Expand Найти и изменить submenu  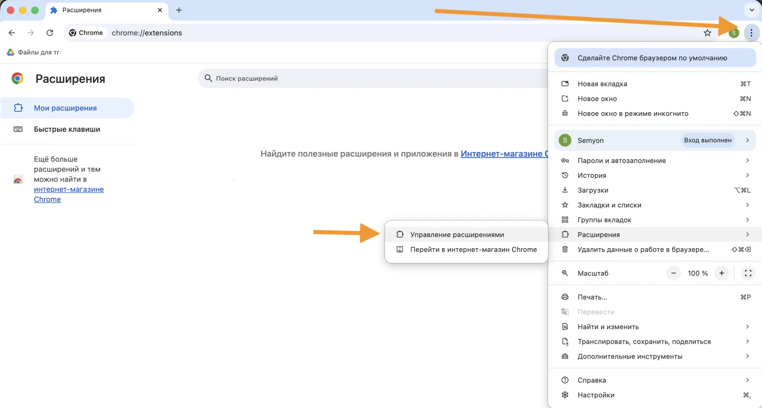[x=655, y=327]
